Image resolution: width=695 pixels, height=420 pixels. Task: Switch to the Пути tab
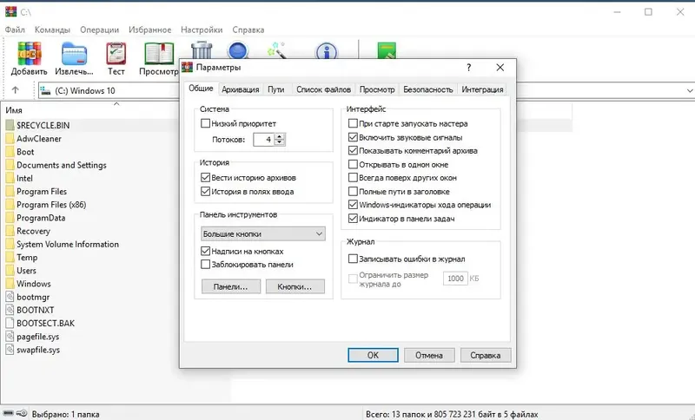point(275,89)
